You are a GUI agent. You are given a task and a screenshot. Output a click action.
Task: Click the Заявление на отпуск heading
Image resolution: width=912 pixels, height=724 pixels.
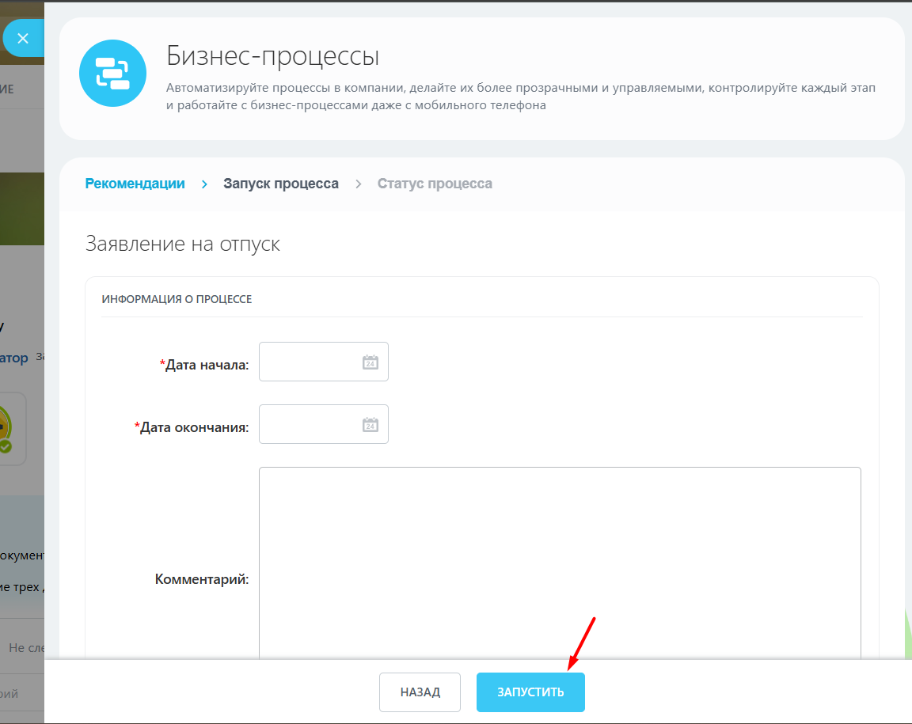point(182,244)
